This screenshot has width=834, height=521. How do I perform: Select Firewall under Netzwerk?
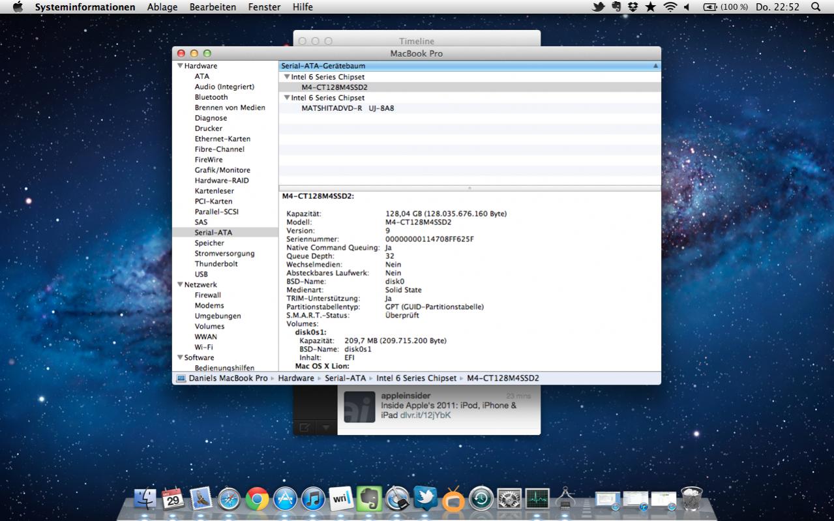coord(207,295)
